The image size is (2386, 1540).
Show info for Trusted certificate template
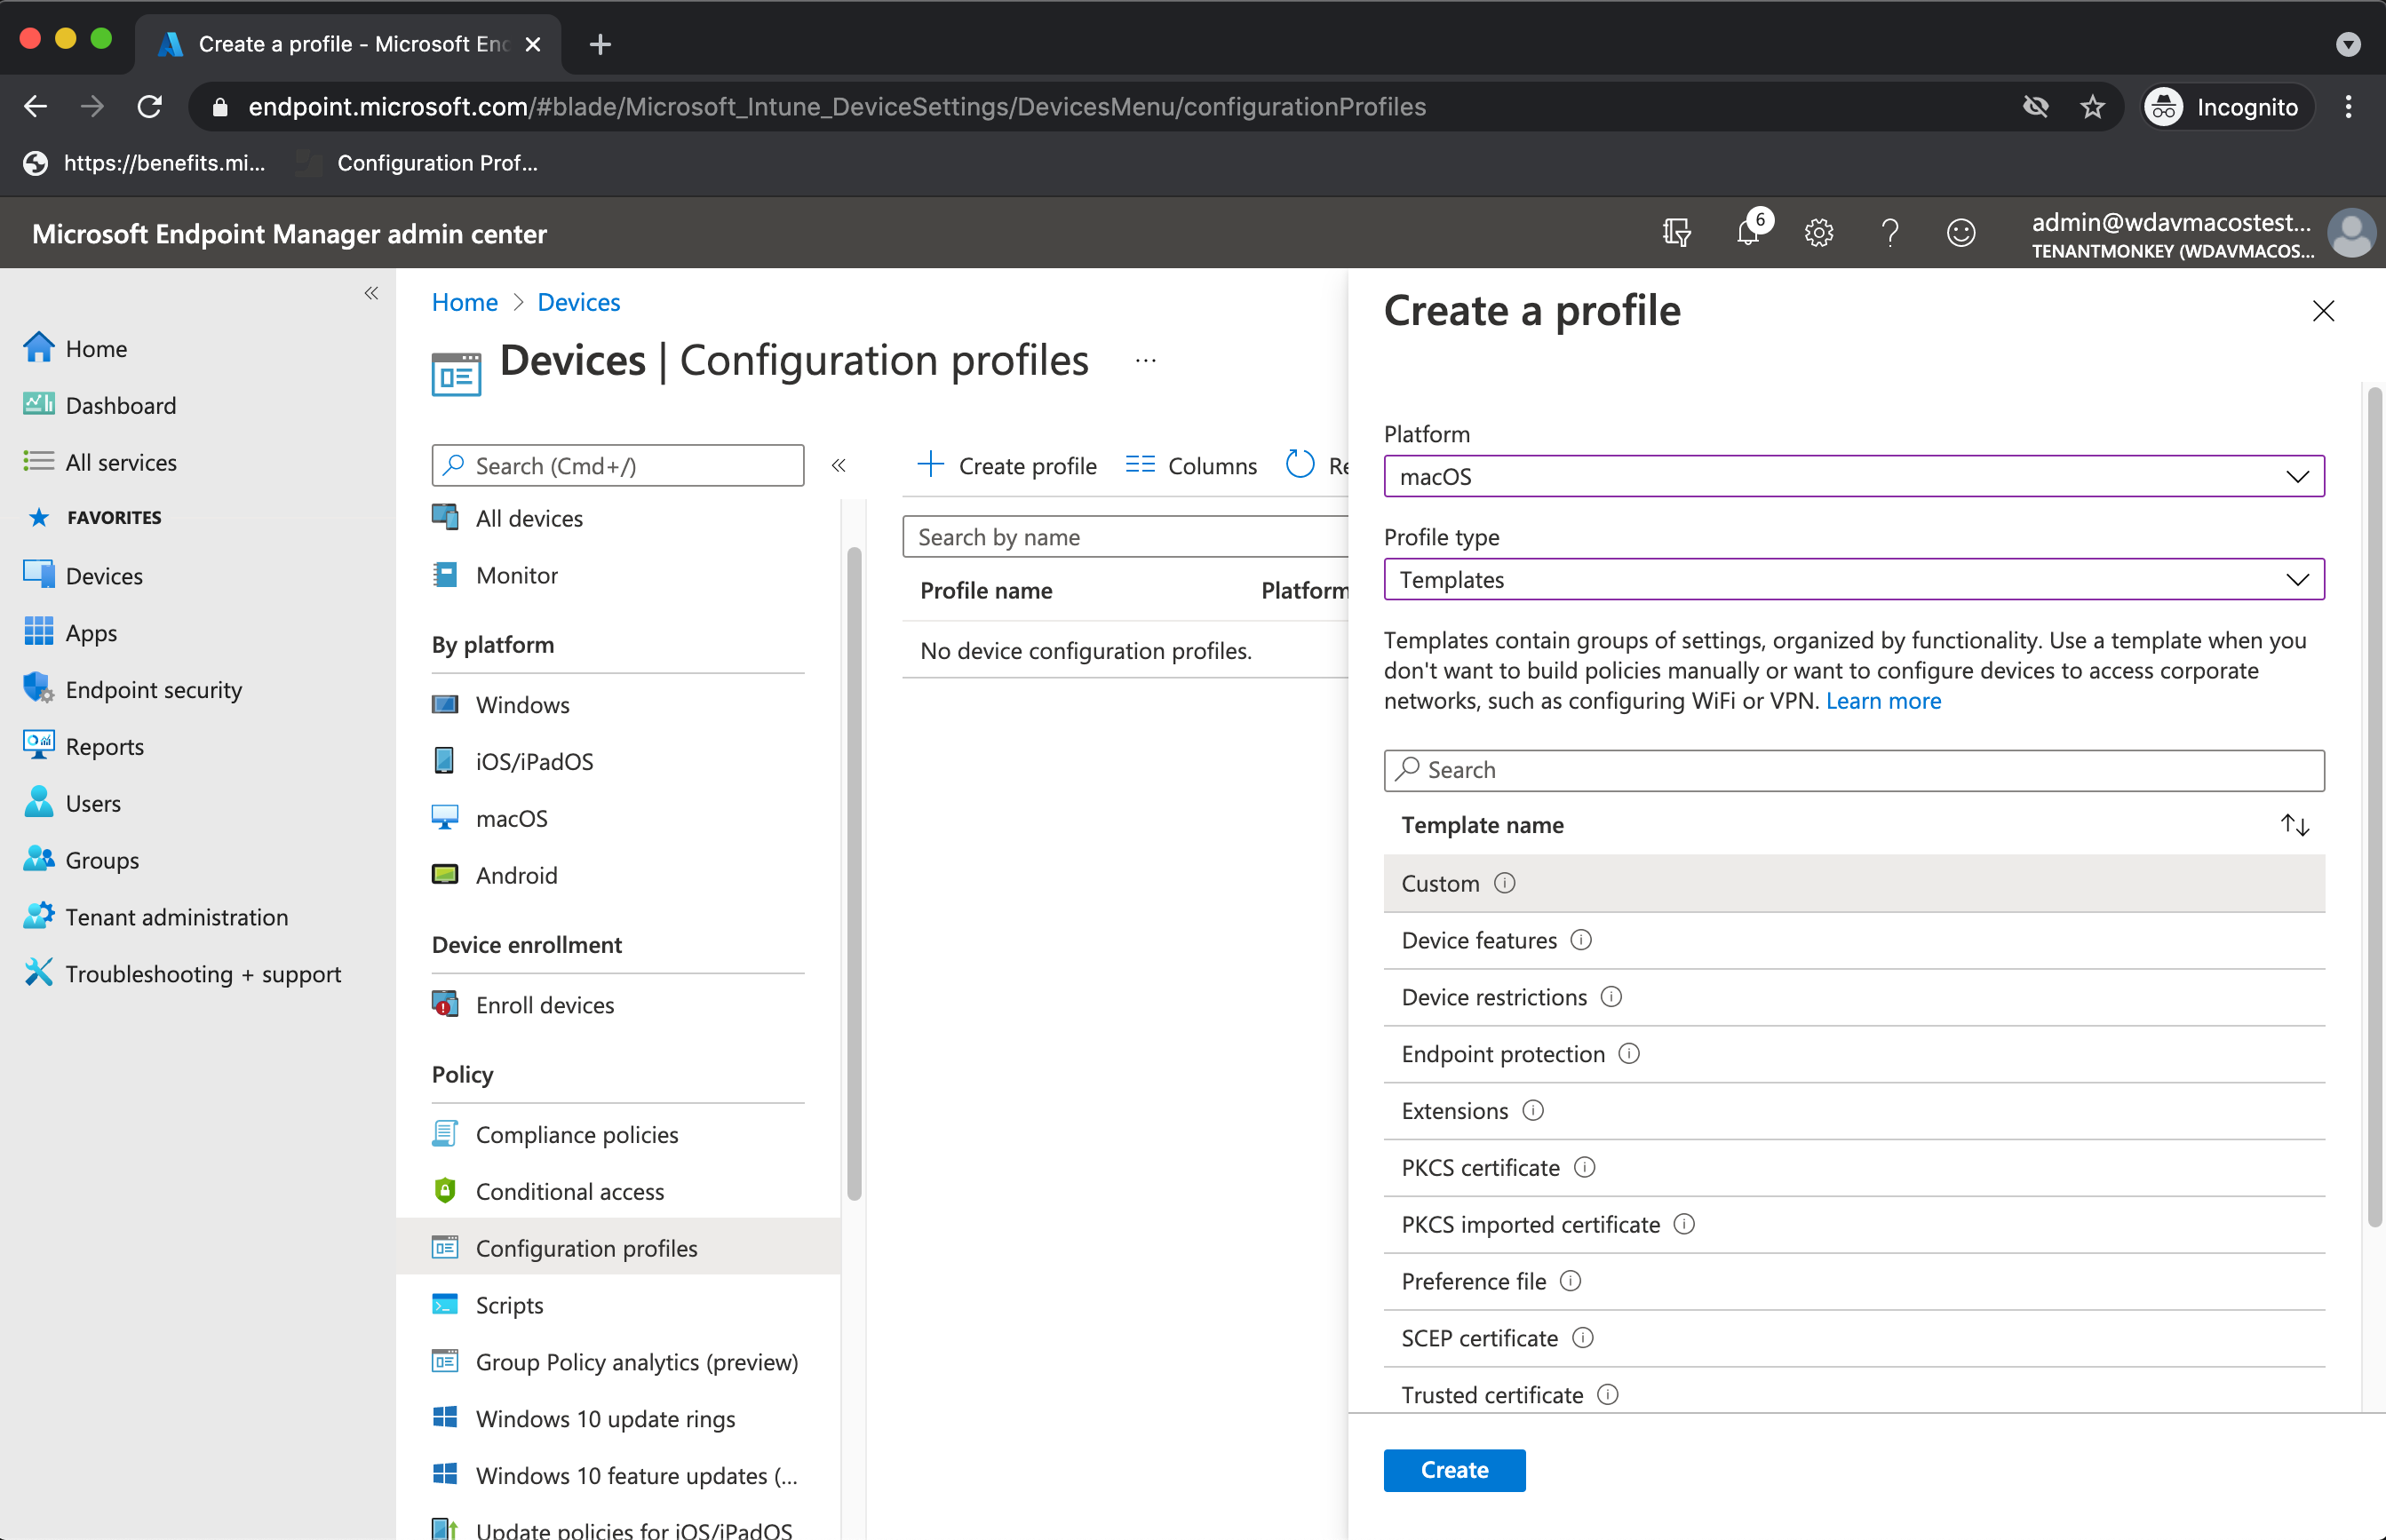[1608, 1395]
